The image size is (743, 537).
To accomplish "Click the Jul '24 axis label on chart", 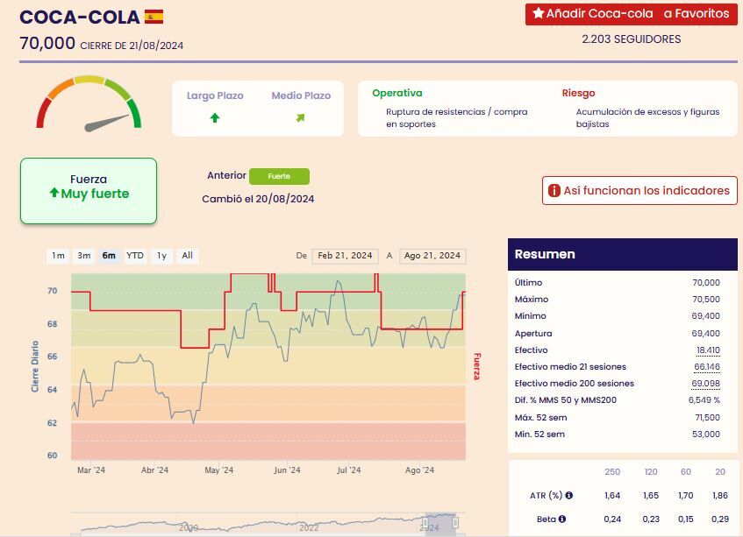I will [349, 470].
